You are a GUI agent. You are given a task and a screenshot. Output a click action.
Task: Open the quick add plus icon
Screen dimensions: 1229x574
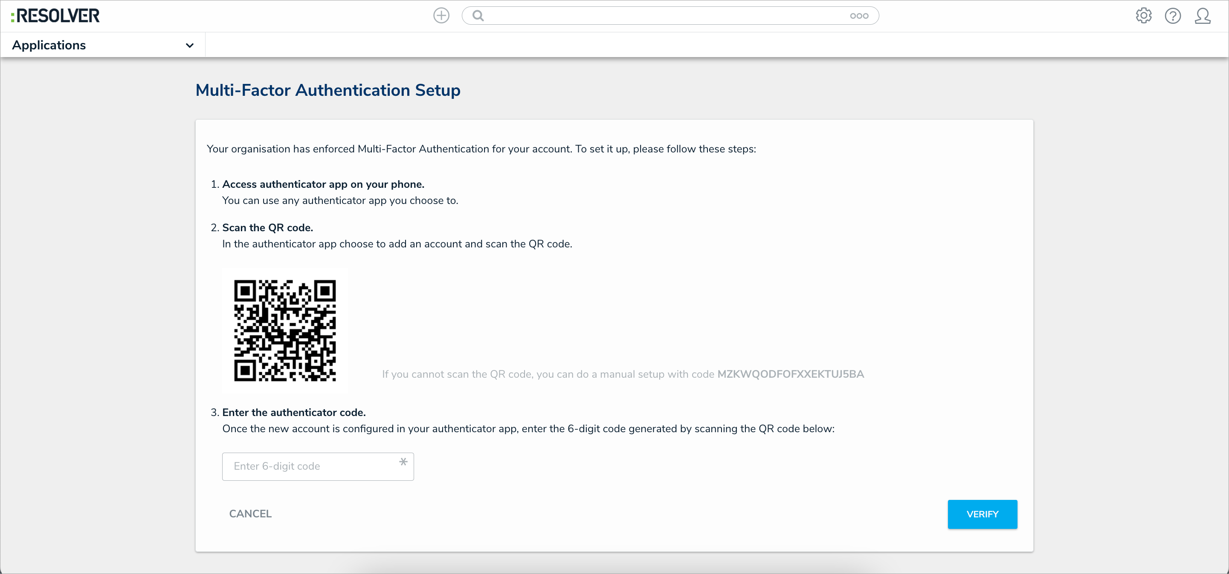click(441, 15)
